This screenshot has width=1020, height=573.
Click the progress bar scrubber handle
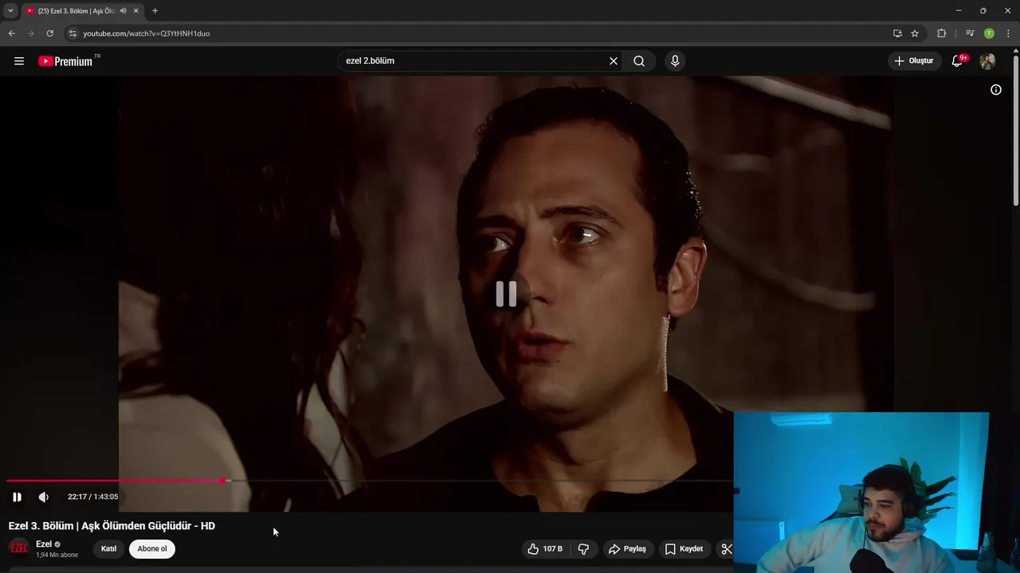pos(223,481)
